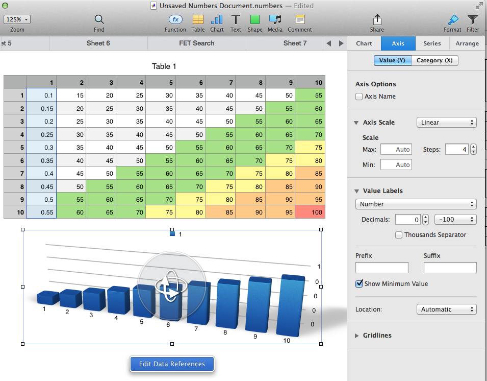Open the Axis Scale Linear dropdown
Viewport: 487px width, 381px height.
click(x=446, y=123)
